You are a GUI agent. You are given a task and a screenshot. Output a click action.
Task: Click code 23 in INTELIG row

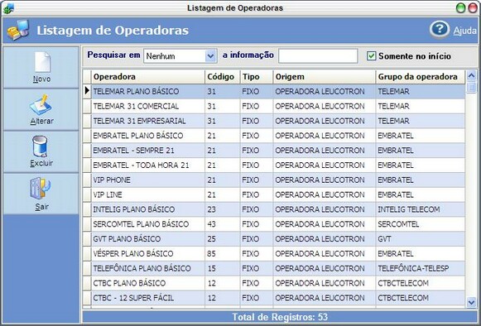(x=223, y=209)
